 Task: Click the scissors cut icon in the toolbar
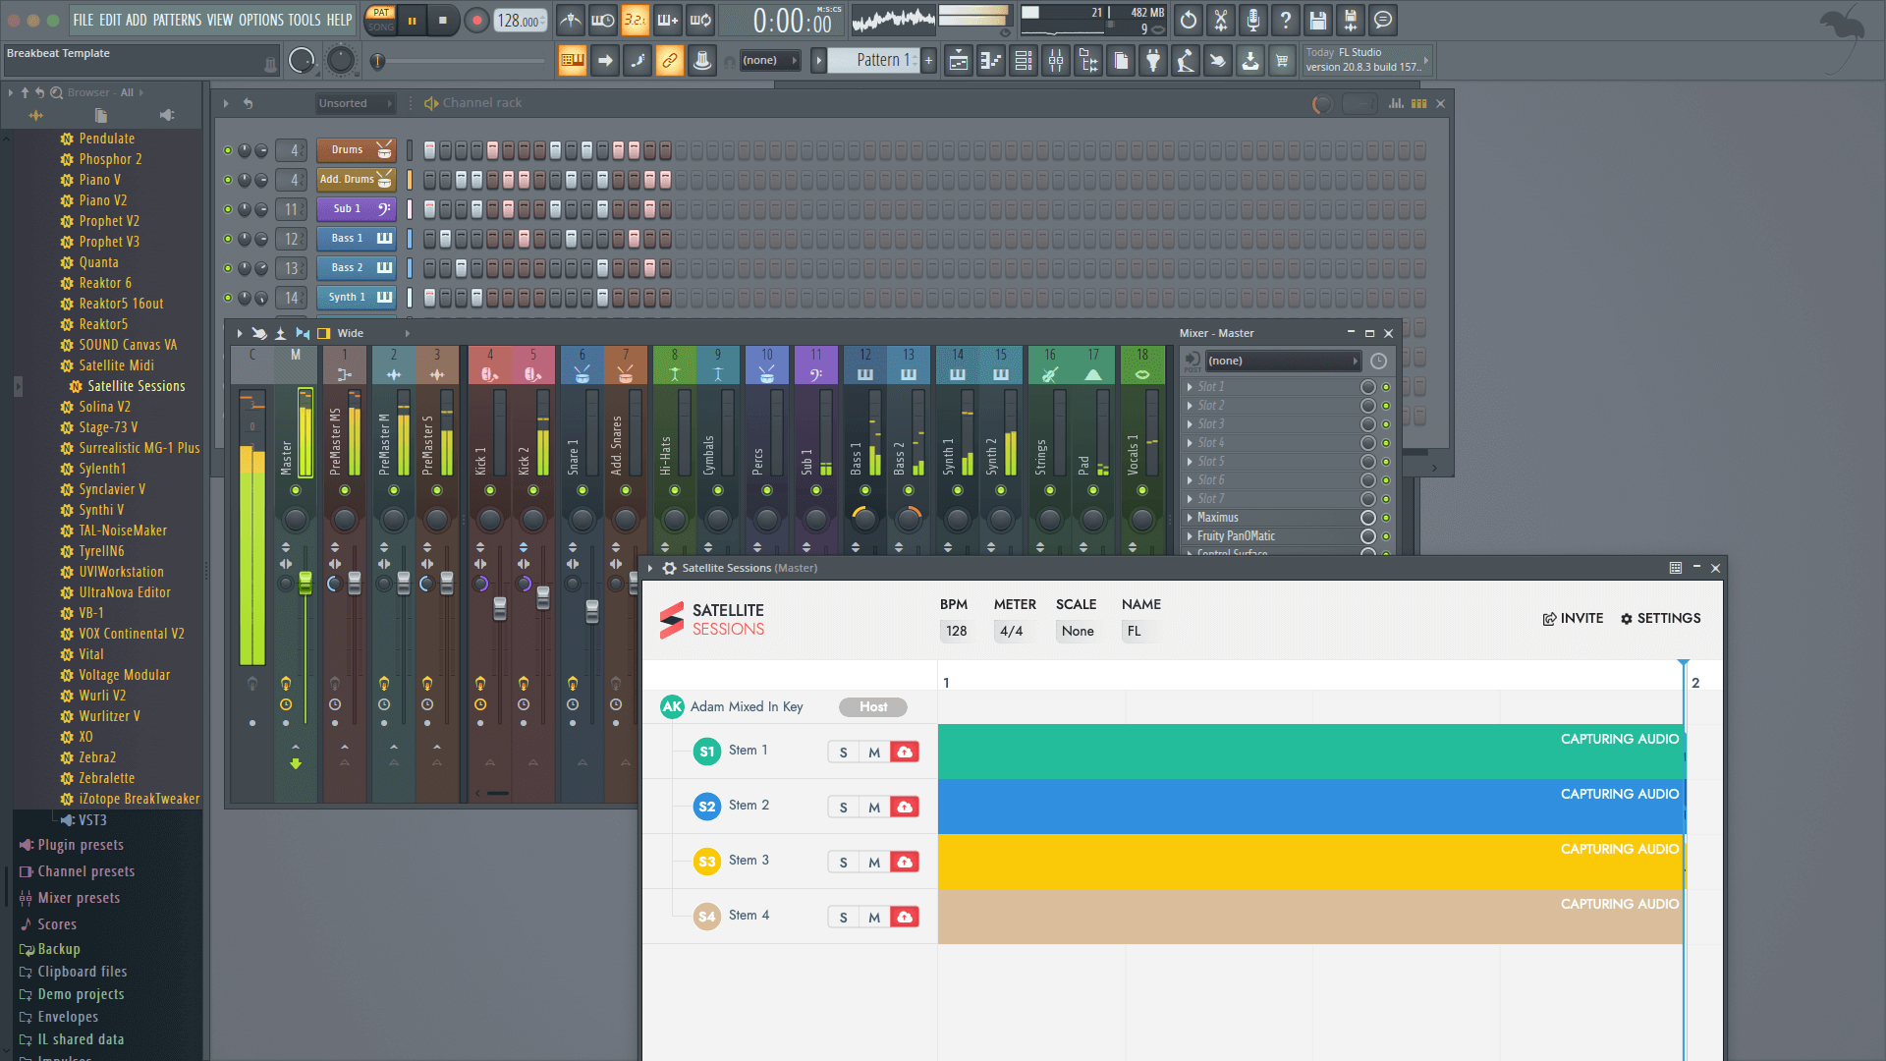pyautogui.click(x=1222, y=20)
